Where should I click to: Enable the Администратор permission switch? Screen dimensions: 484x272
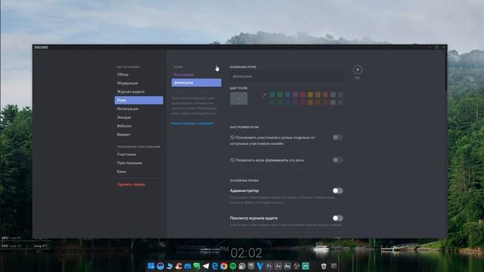(338, 190)
